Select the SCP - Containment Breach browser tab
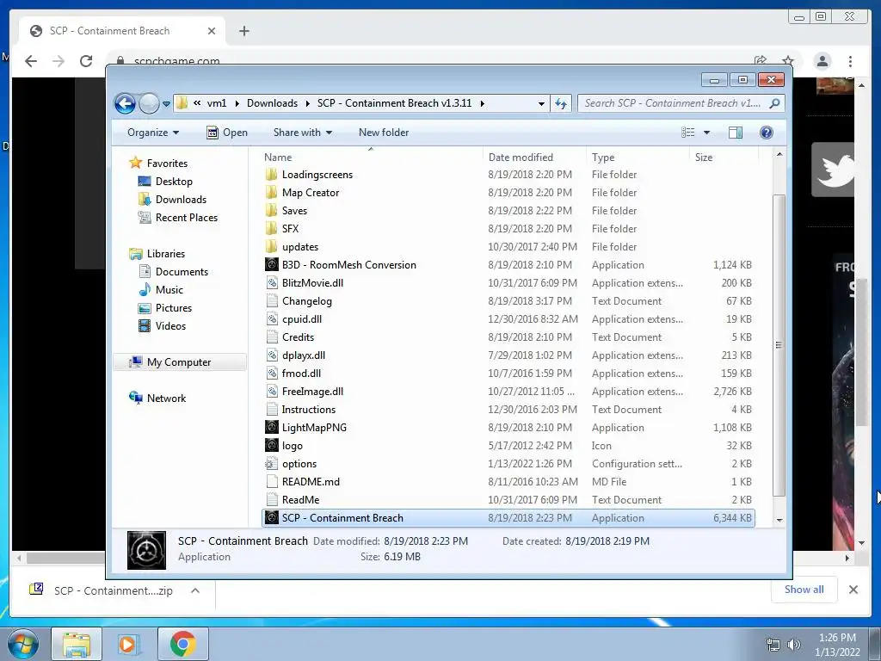Screen dimensions: 881x661 tap(122, 31)
